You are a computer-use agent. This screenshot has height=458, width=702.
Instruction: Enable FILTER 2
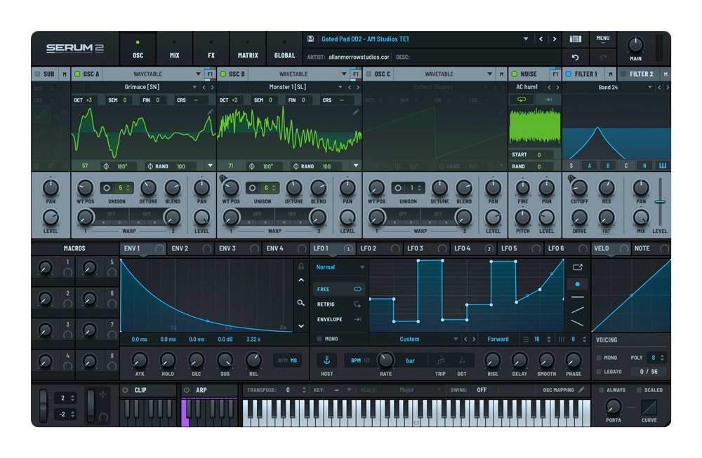pos(623,74)
